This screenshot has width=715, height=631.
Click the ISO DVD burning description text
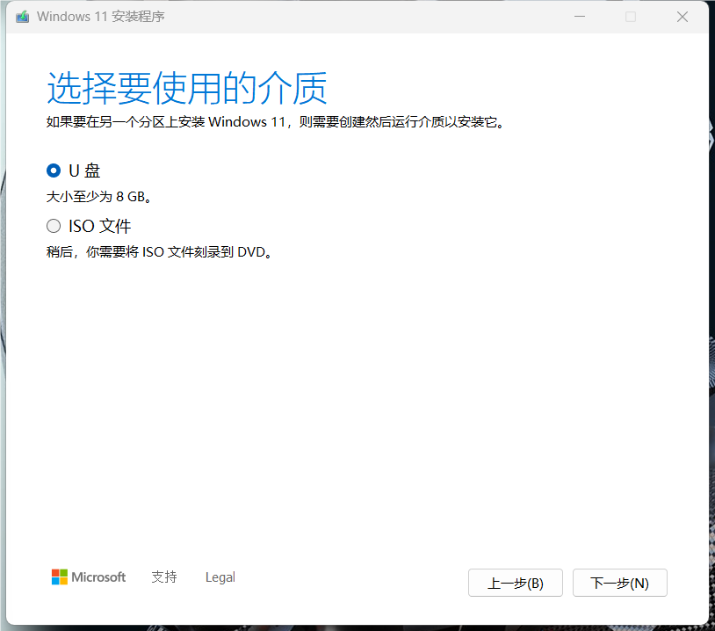pos(159,252)
